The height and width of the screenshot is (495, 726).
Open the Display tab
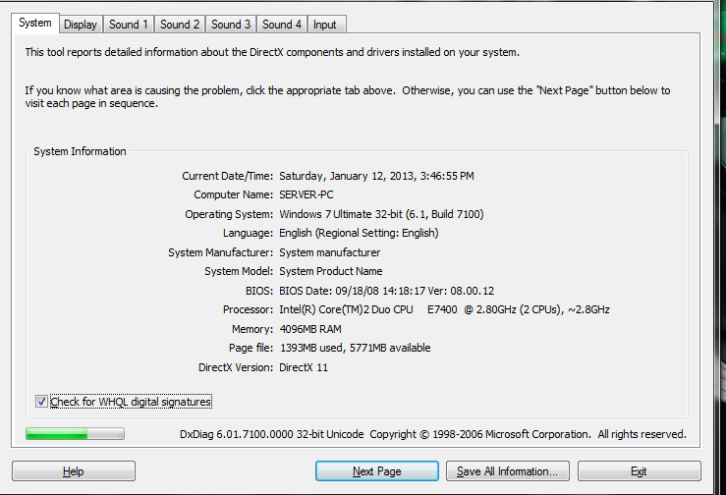(x=81, y=25)
